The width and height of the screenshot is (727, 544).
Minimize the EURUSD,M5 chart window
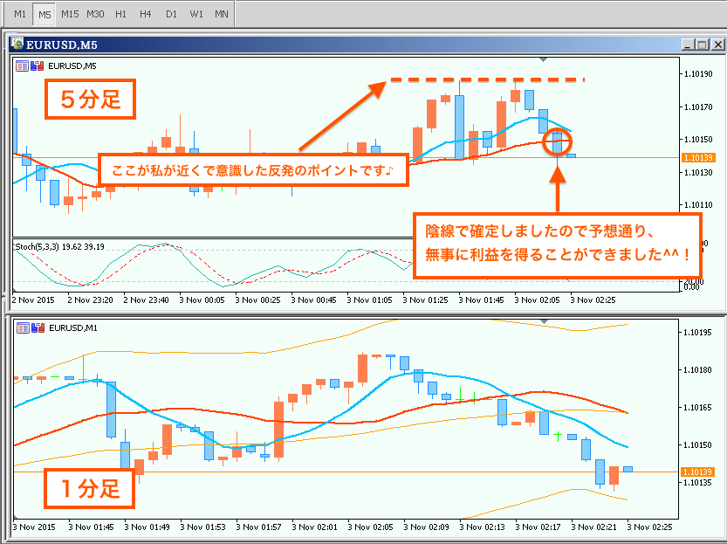click(x=689, y=45)
